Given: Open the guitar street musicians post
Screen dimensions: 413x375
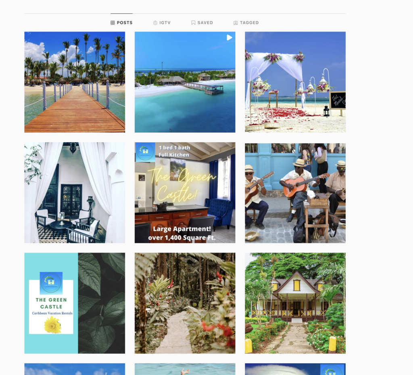Looking at the screenshot, I should 295,192.
